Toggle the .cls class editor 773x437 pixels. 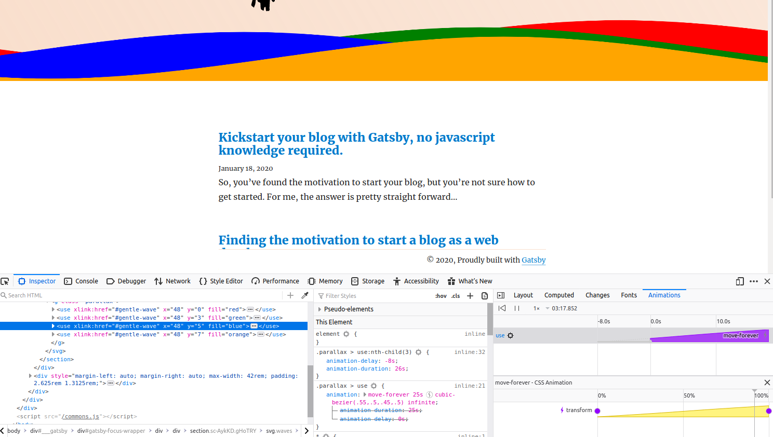point(456,295)
